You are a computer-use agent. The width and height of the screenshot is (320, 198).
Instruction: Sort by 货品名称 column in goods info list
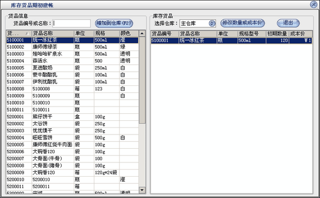click(52, 33)
